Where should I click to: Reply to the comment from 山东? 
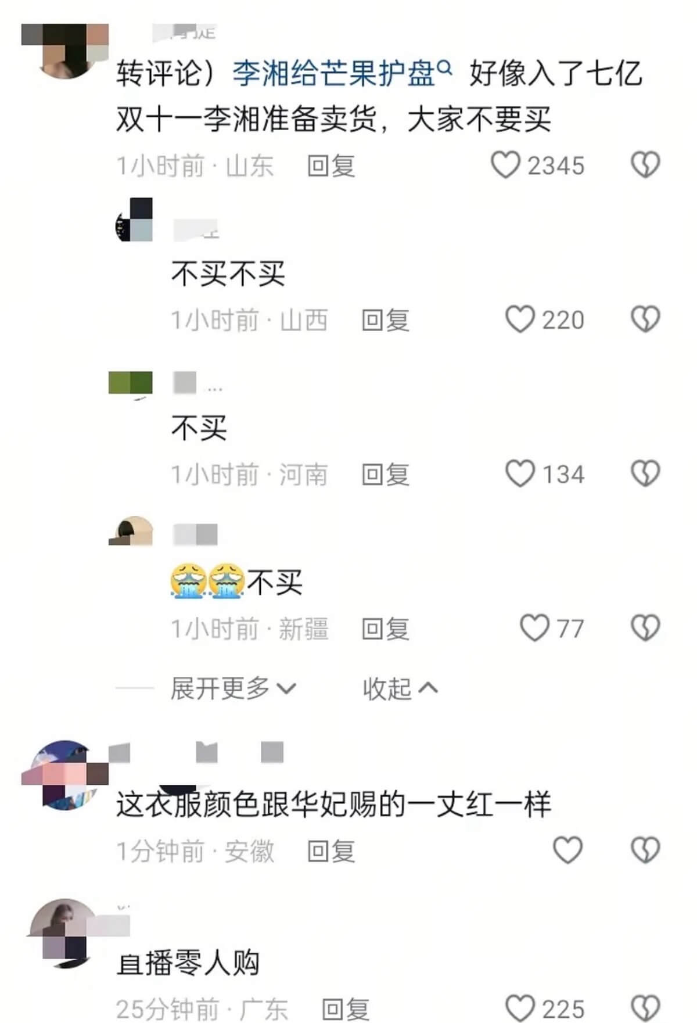point(331,166)
